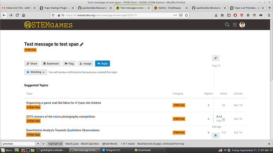273x153 pixels.
Task: Click the blue Reply button
Action: pyautogui.click(x=102, y=64)
